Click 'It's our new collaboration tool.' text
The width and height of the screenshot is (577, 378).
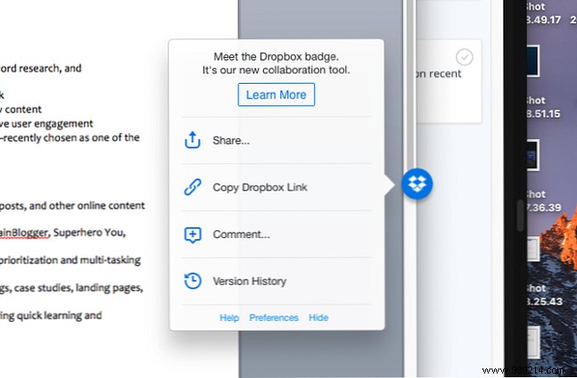pos(276,70)
